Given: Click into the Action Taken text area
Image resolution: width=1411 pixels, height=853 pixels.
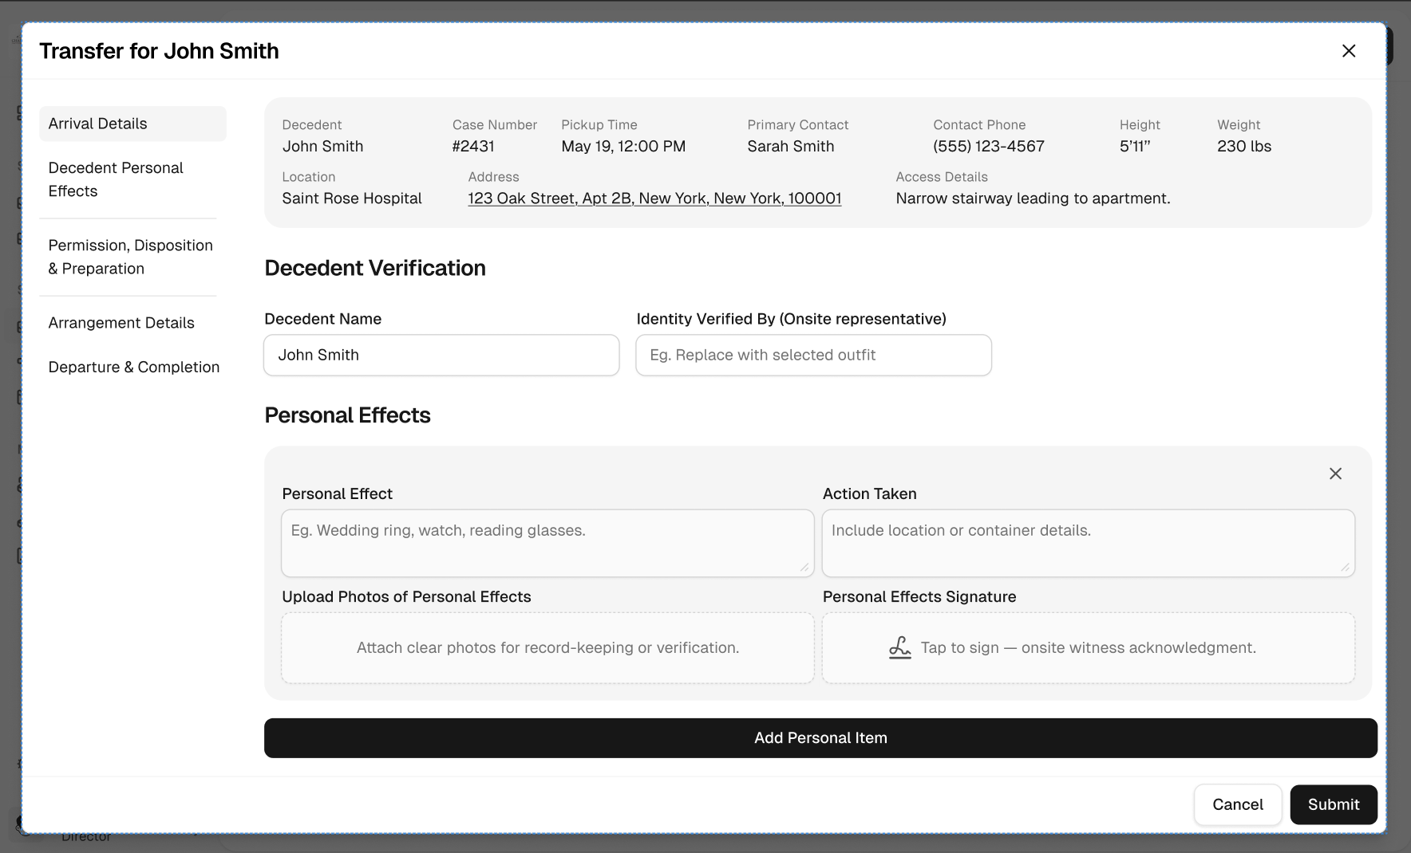Looking at the screenshot, I should click(x=1088, y=543).
